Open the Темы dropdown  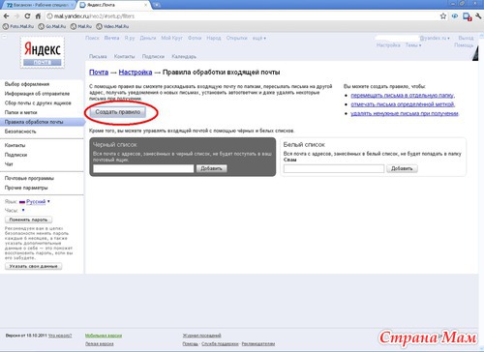click(x=413, y=45)
